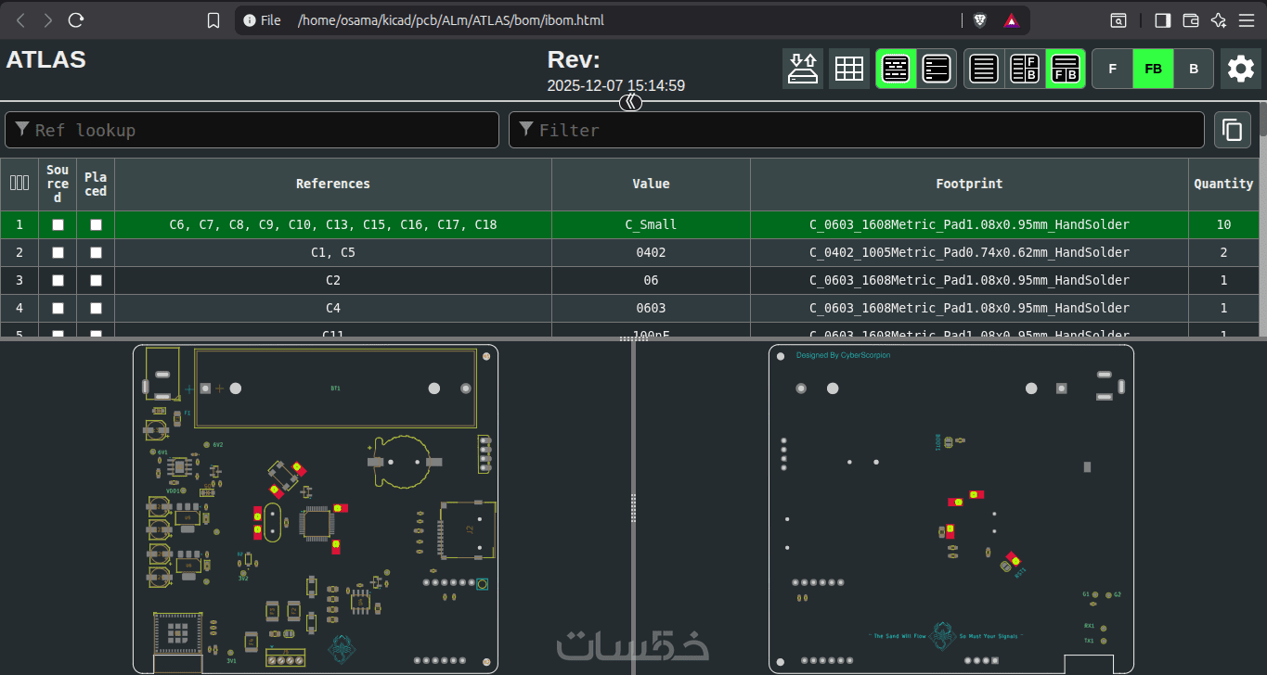
Task: Tick Sourced checkbox for C4 row
Action: pyautogui.click(x=58, y=308)
